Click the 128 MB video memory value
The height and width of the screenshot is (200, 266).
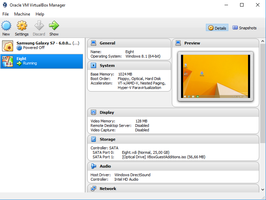click(x=141, y=121)
